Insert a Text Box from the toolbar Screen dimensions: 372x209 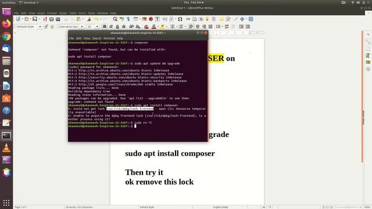(157, 19)
